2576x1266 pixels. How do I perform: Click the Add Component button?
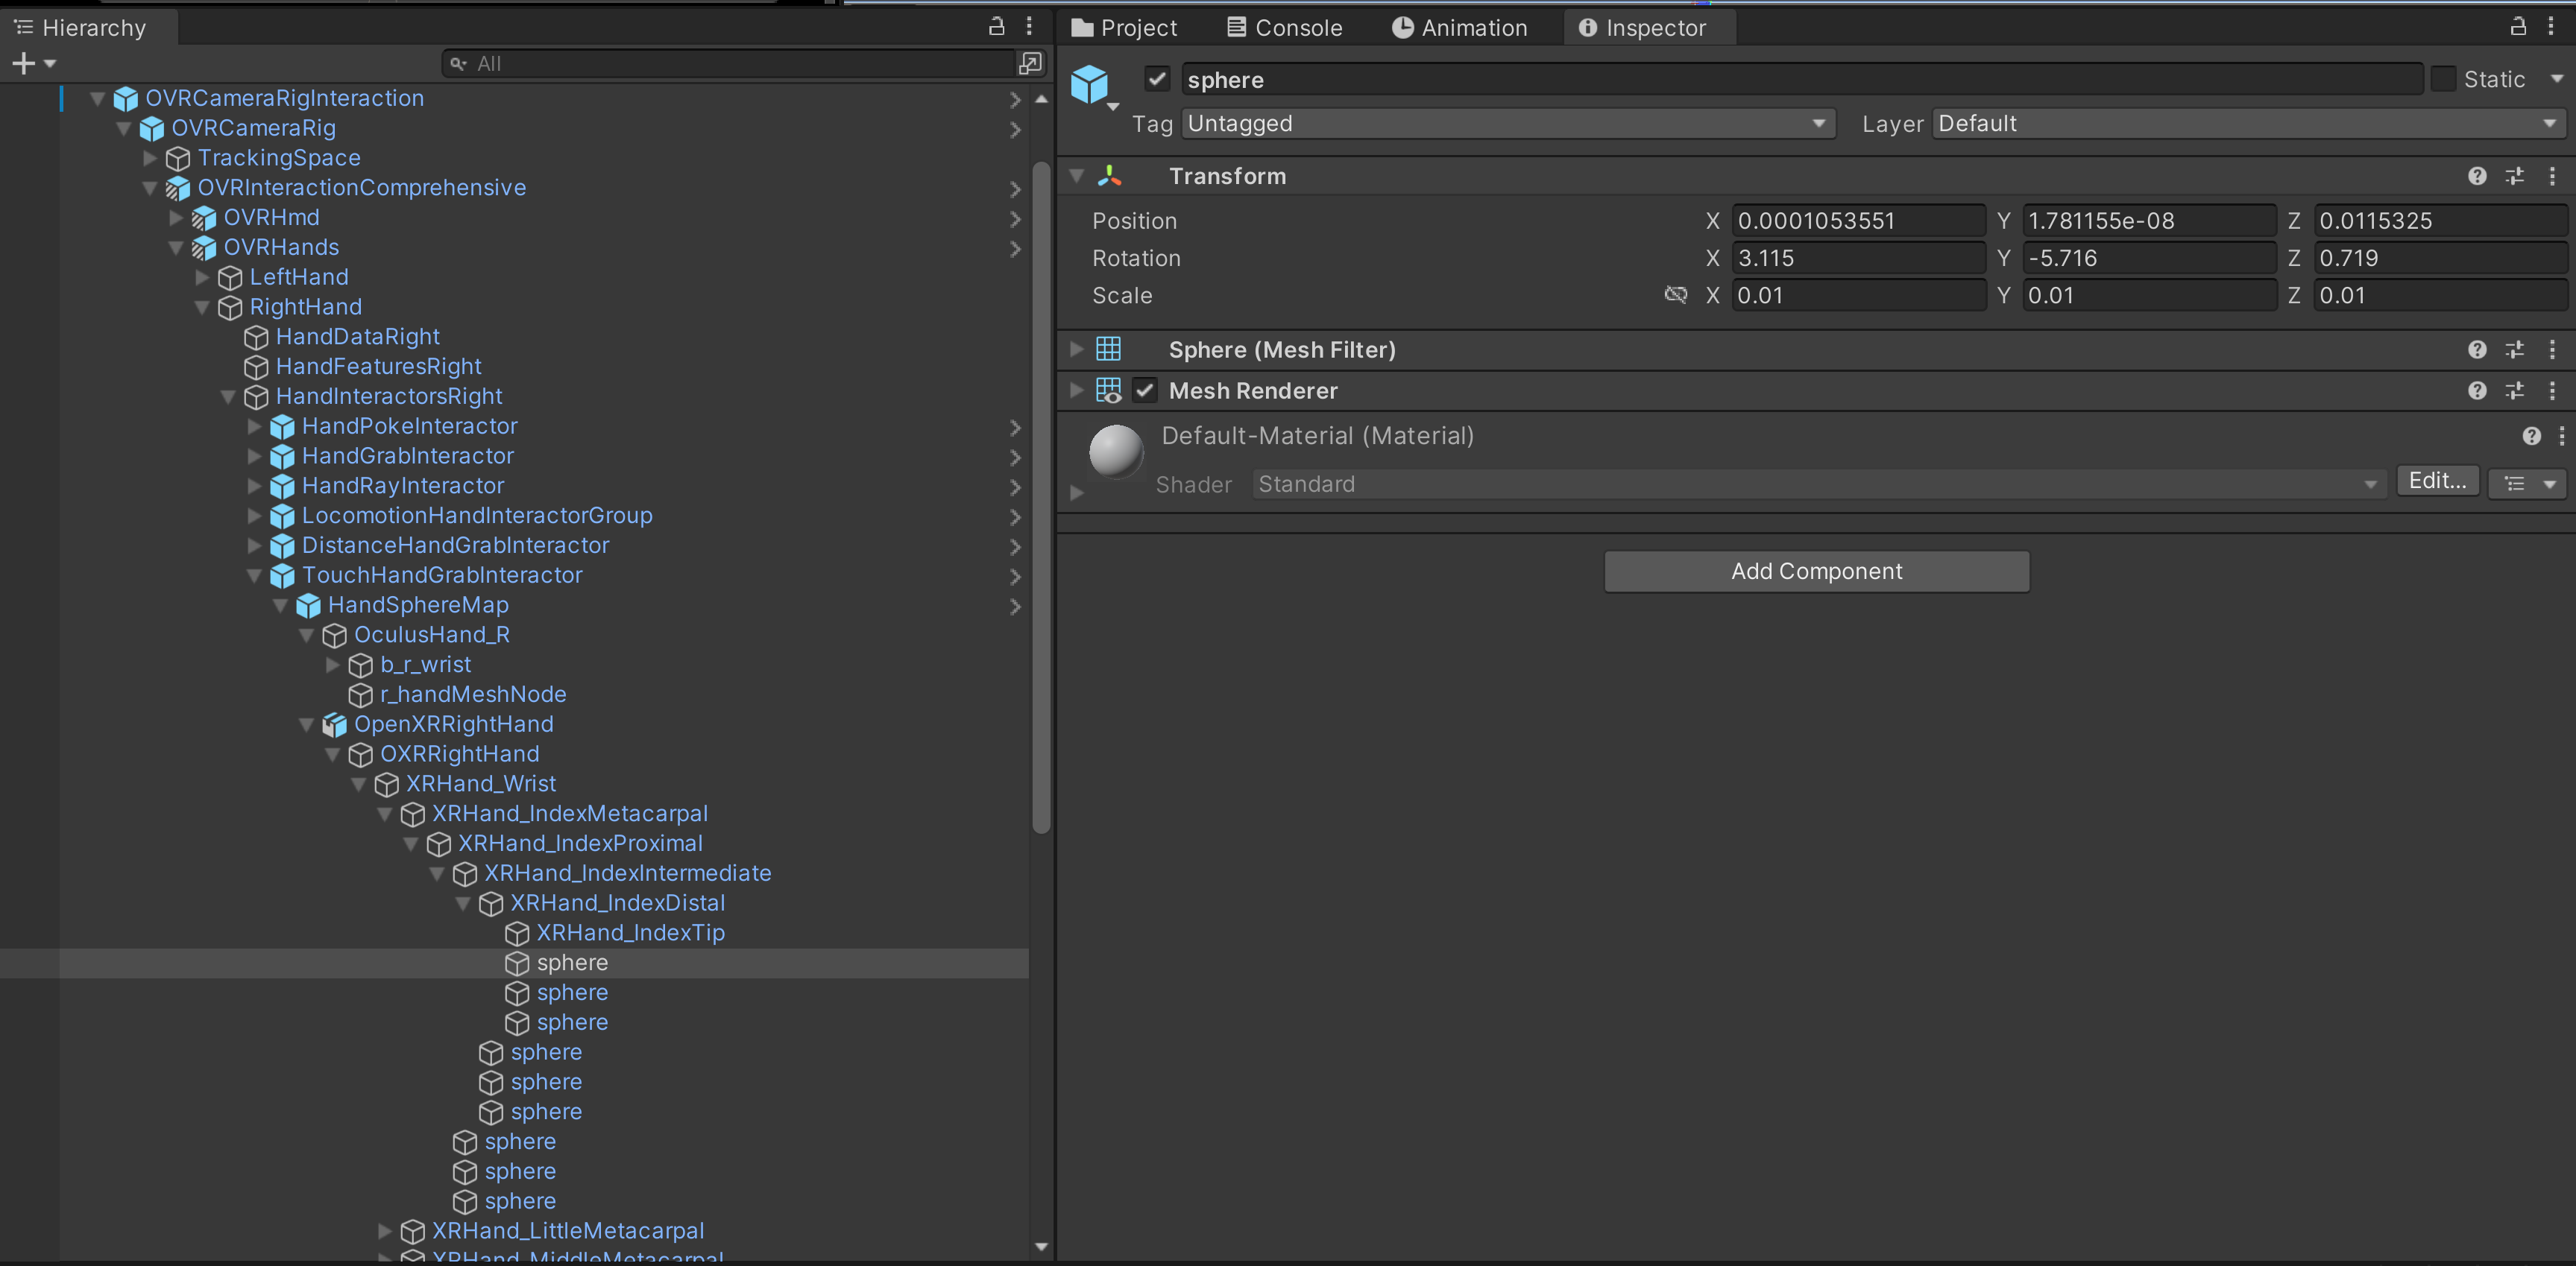[x=1817, y=571]
